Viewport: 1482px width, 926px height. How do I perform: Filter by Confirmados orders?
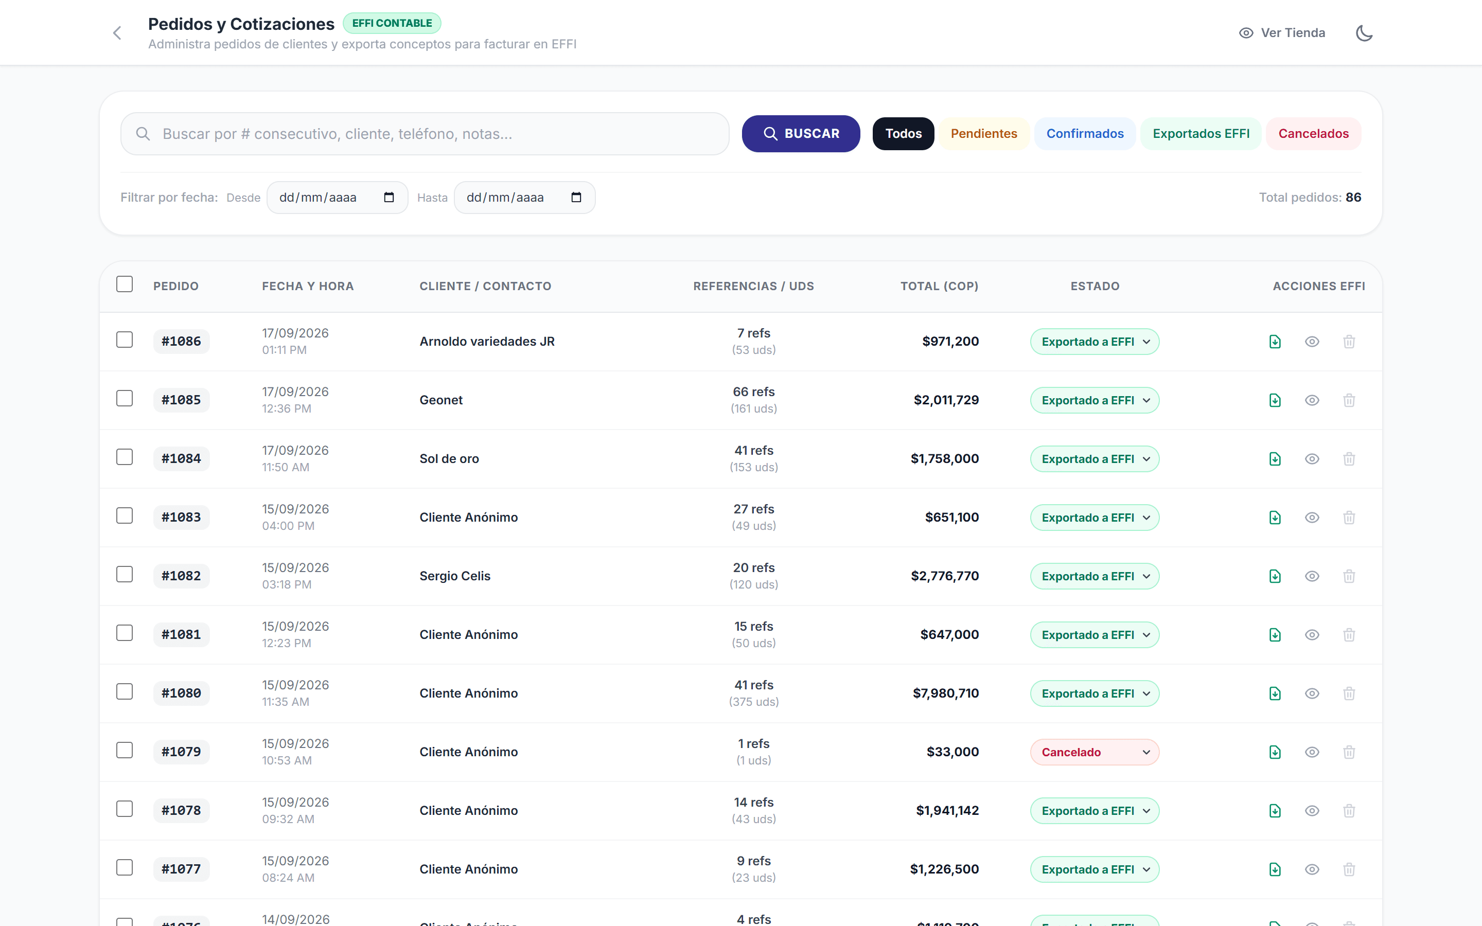[x=1085, y=134]
